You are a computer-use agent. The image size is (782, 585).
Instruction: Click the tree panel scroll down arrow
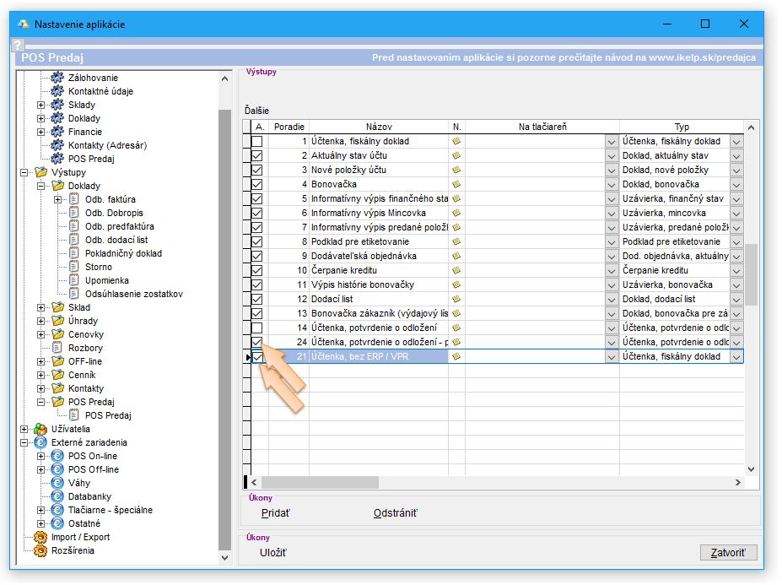coord(224,557)
